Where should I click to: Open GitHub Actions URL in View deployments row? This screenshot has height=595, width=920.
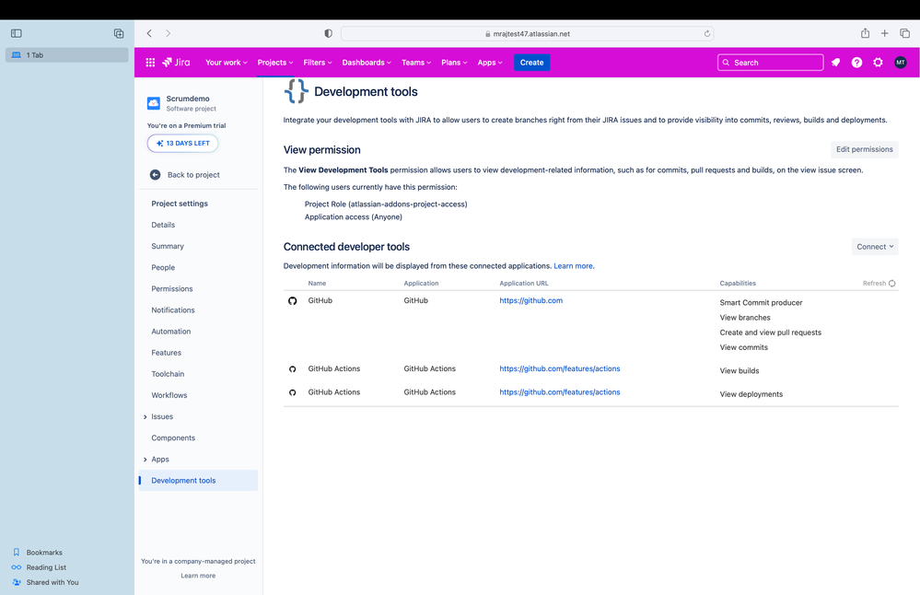coord(560,392)
